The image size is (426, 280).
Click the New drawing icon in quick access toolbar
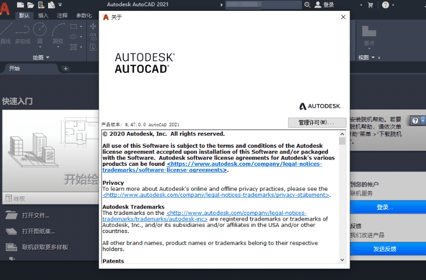[x=20, y=5]
